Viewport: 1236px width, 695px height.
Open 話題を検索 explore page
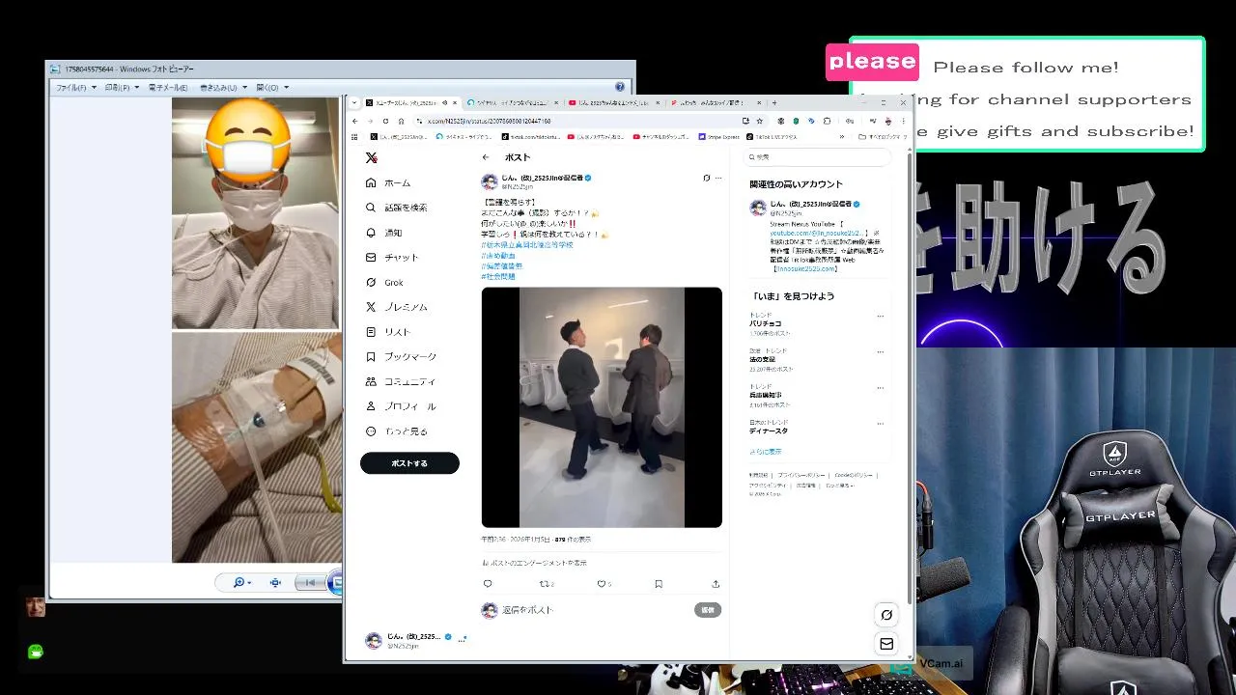point(396,208)
